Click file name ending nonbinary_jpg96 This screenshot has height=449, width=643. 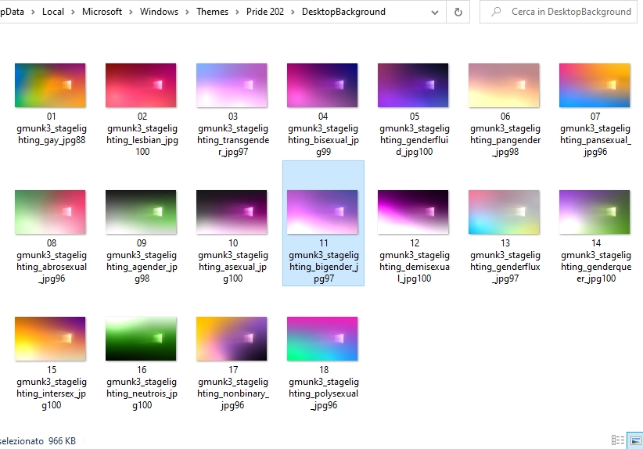233,387
